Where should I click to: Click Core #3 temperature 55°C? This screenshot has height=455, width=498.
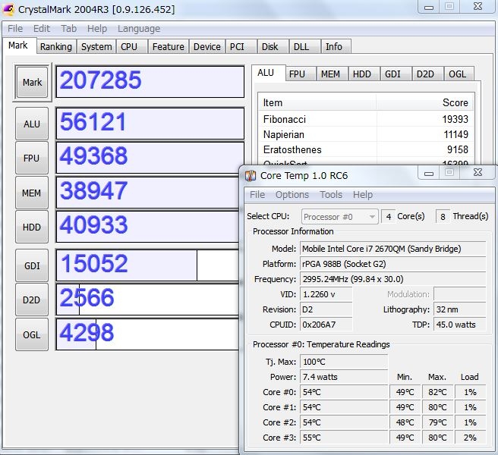tap(344, 438)
